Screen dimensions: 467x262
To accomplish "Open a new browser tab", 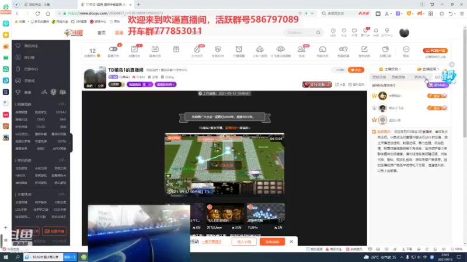I will pyautogui.click(x=138, y=5).
